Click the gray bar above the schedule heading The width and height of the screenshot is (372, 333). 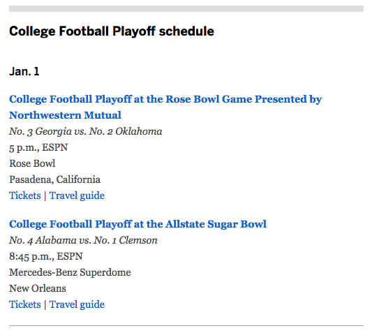coord(186,9)
